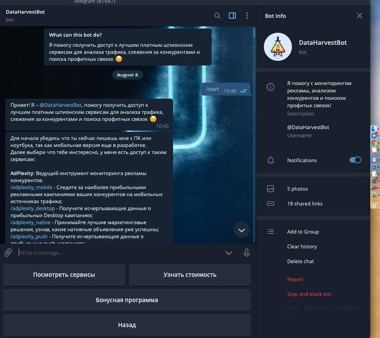Toggle the right info sidebar panel icon
This screenshot has width=380, height=338.
[x=232, y=16]
